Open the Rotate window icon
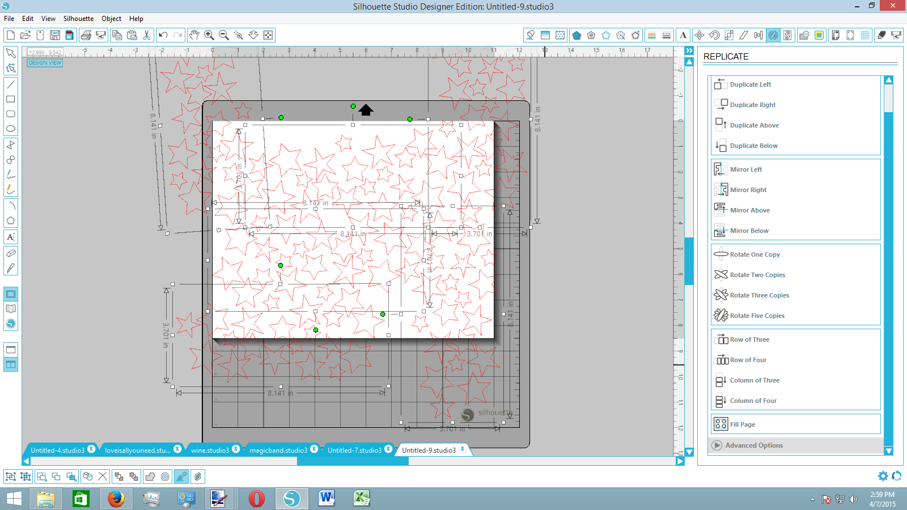The height and width of the screenshot is (510, 907). tap(714, 35)
